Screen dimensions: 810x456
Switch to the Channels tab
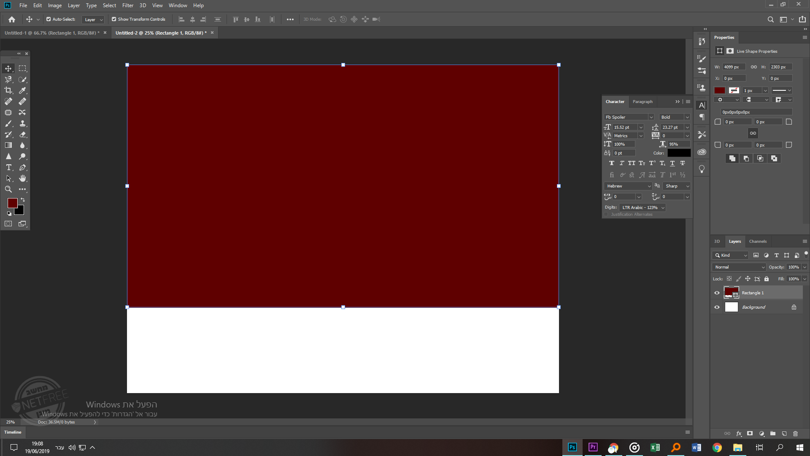[757, 241]
